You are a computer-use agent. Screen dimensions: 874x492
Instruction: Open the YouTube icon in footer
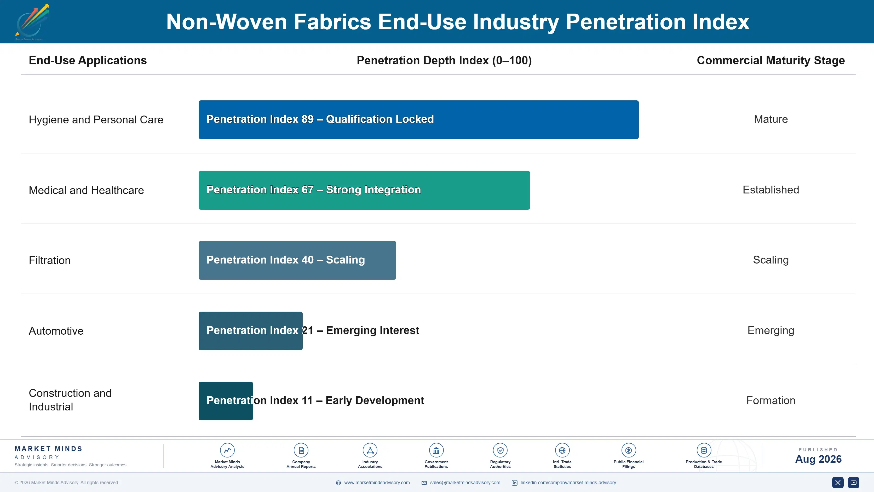(x=853, y=483)
